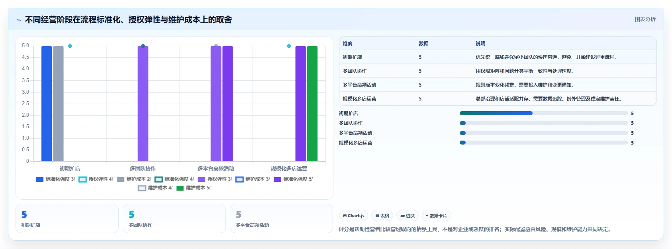The height and width of the screenshot is (249, 672).
Task: Select the 进度 chip
Action: click(408, 216)
